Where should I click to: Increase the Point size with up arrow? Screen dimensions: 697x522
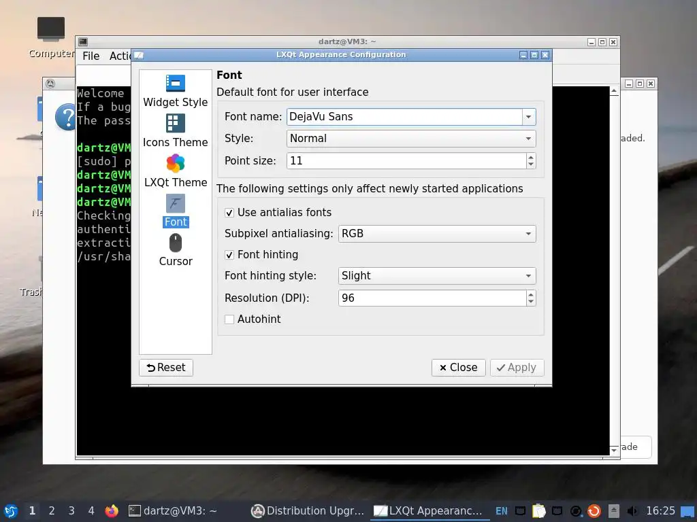tap(531, 157)
